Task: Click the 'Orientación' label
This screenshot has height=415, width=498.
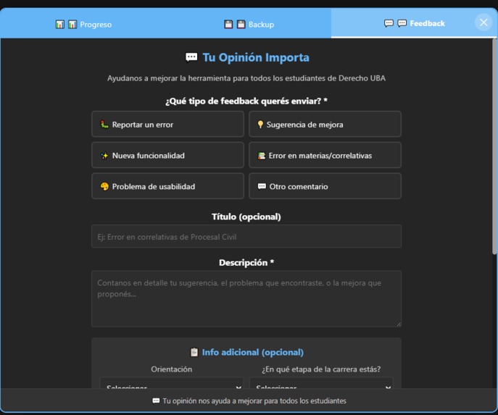Action: [172, 369]
